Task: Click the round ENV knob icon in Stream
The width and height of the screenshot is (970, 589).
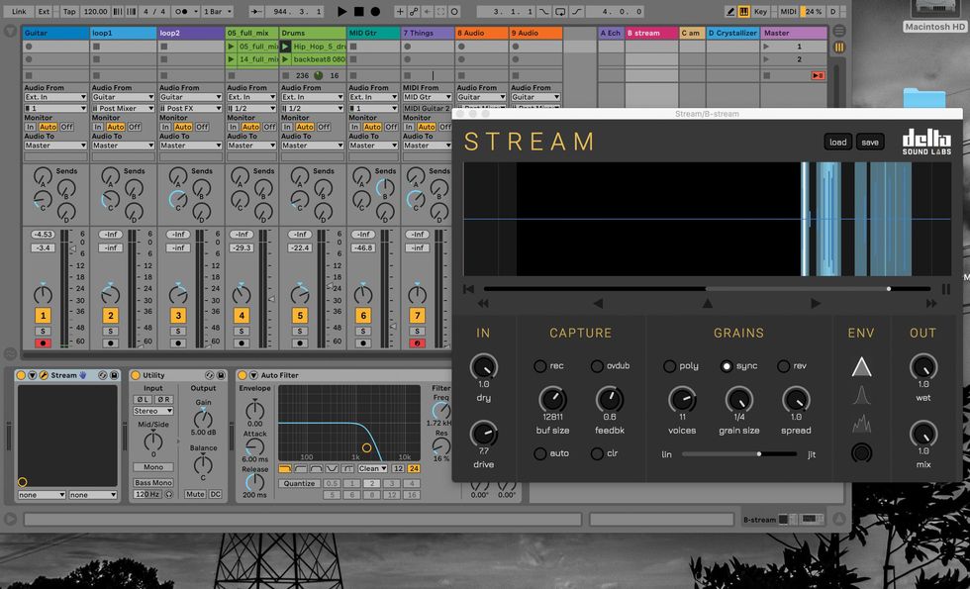Action: point(861,453)
